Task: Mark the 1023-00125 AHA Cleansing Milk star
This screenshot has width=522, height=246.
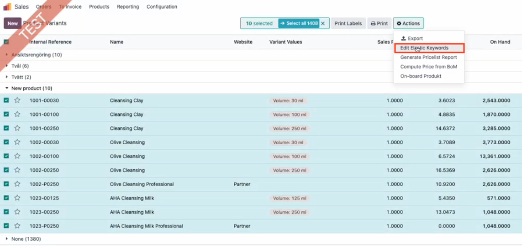Action: point(17,198)
